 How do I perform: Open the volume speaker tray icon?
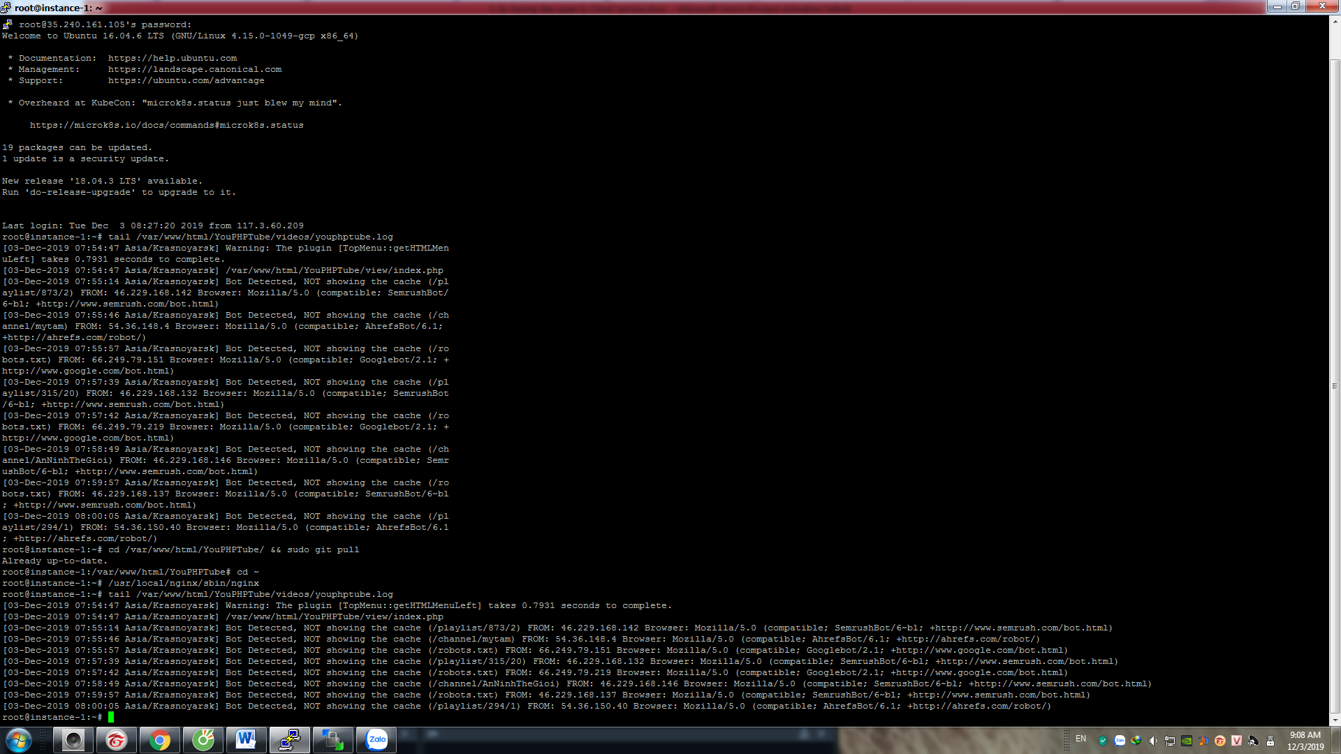click(1153, 741)
